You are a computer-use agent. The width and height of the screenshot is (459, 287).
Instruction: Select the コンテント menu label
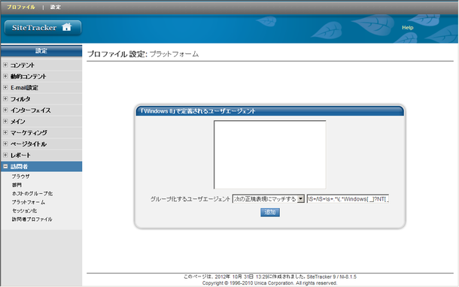point(23,65)
